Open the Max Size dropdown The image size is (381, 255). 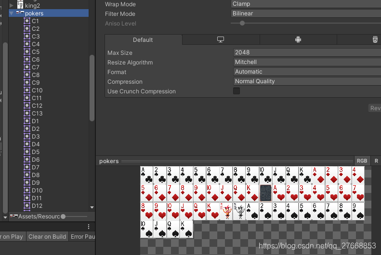click(x=307, y=52)
